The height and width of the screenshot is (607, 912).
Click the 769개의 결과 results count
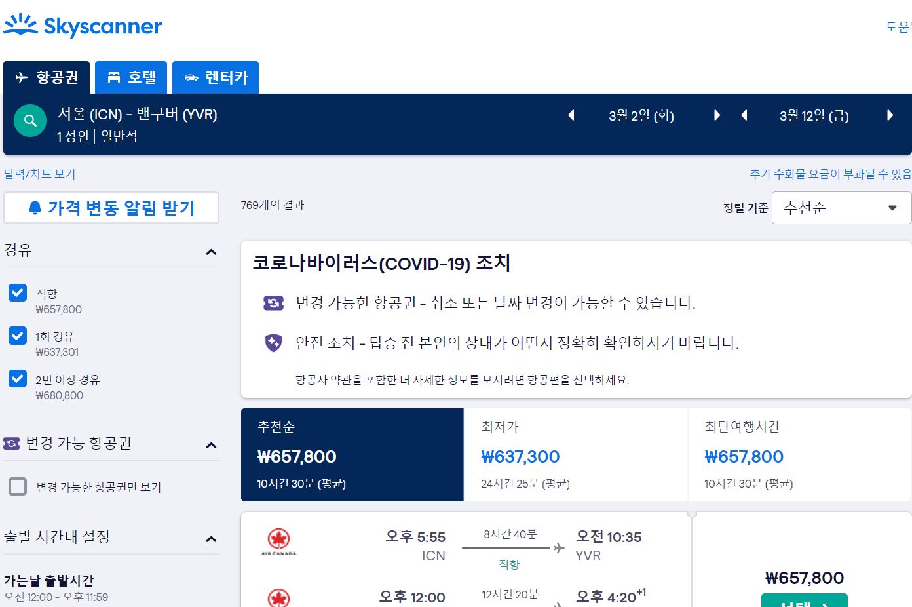[273, 205]
